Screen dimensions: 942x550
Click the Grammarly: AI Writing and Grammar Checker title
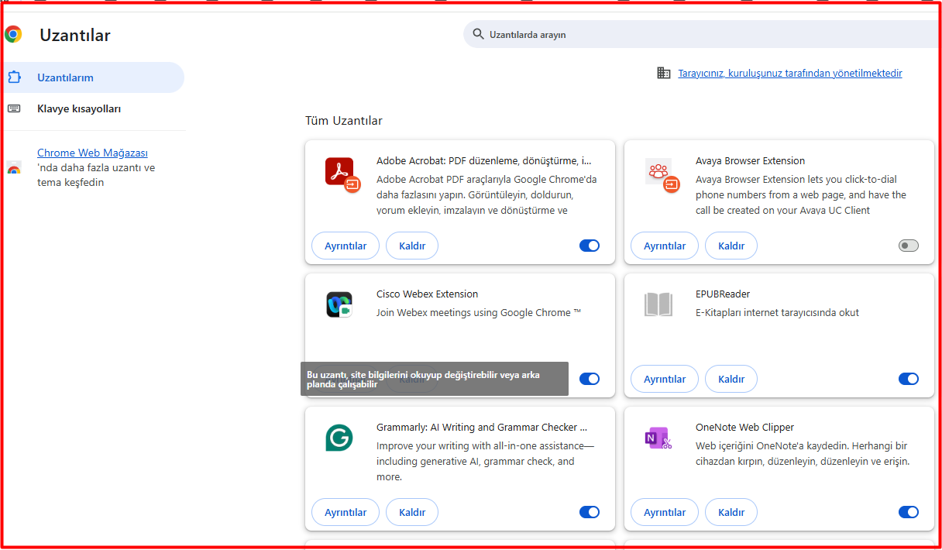482,428
